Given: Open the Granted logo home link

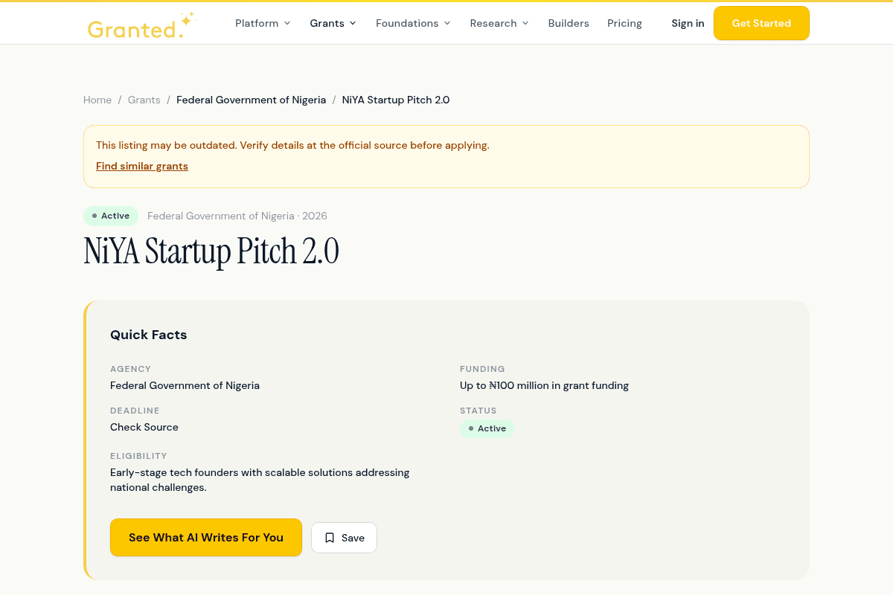Looking at the screenshot, I should tap(141, 25).
